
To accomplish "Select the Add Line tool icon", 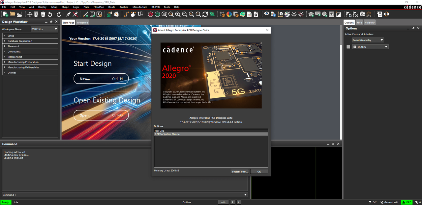I will [x=86, y=14].
